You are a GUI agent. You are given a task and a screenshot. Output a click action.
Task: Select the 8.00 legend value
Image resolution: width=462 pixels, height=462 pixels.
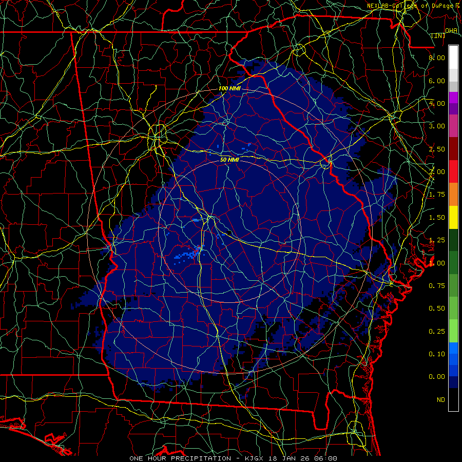coord(437,57)
